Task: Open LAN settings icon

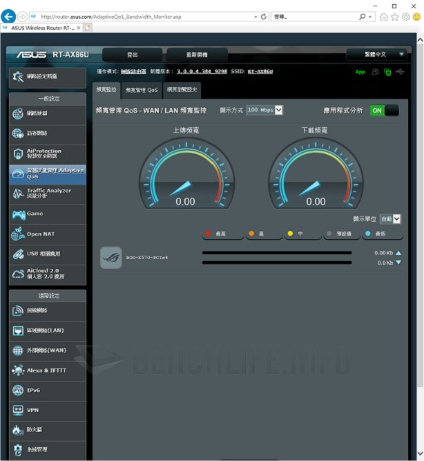Action: (x=18, y=331)
